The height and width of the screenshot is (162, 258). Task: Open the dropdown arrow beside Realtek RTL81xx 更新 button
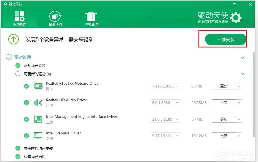click(239, 86)
